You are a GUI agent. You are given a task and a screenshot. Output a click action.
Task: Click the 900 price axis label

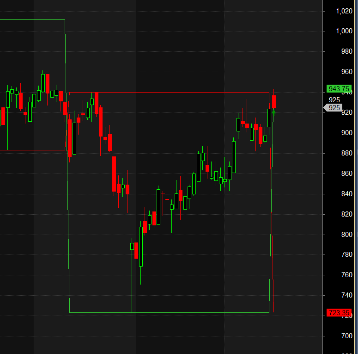[x=347, y=133]
